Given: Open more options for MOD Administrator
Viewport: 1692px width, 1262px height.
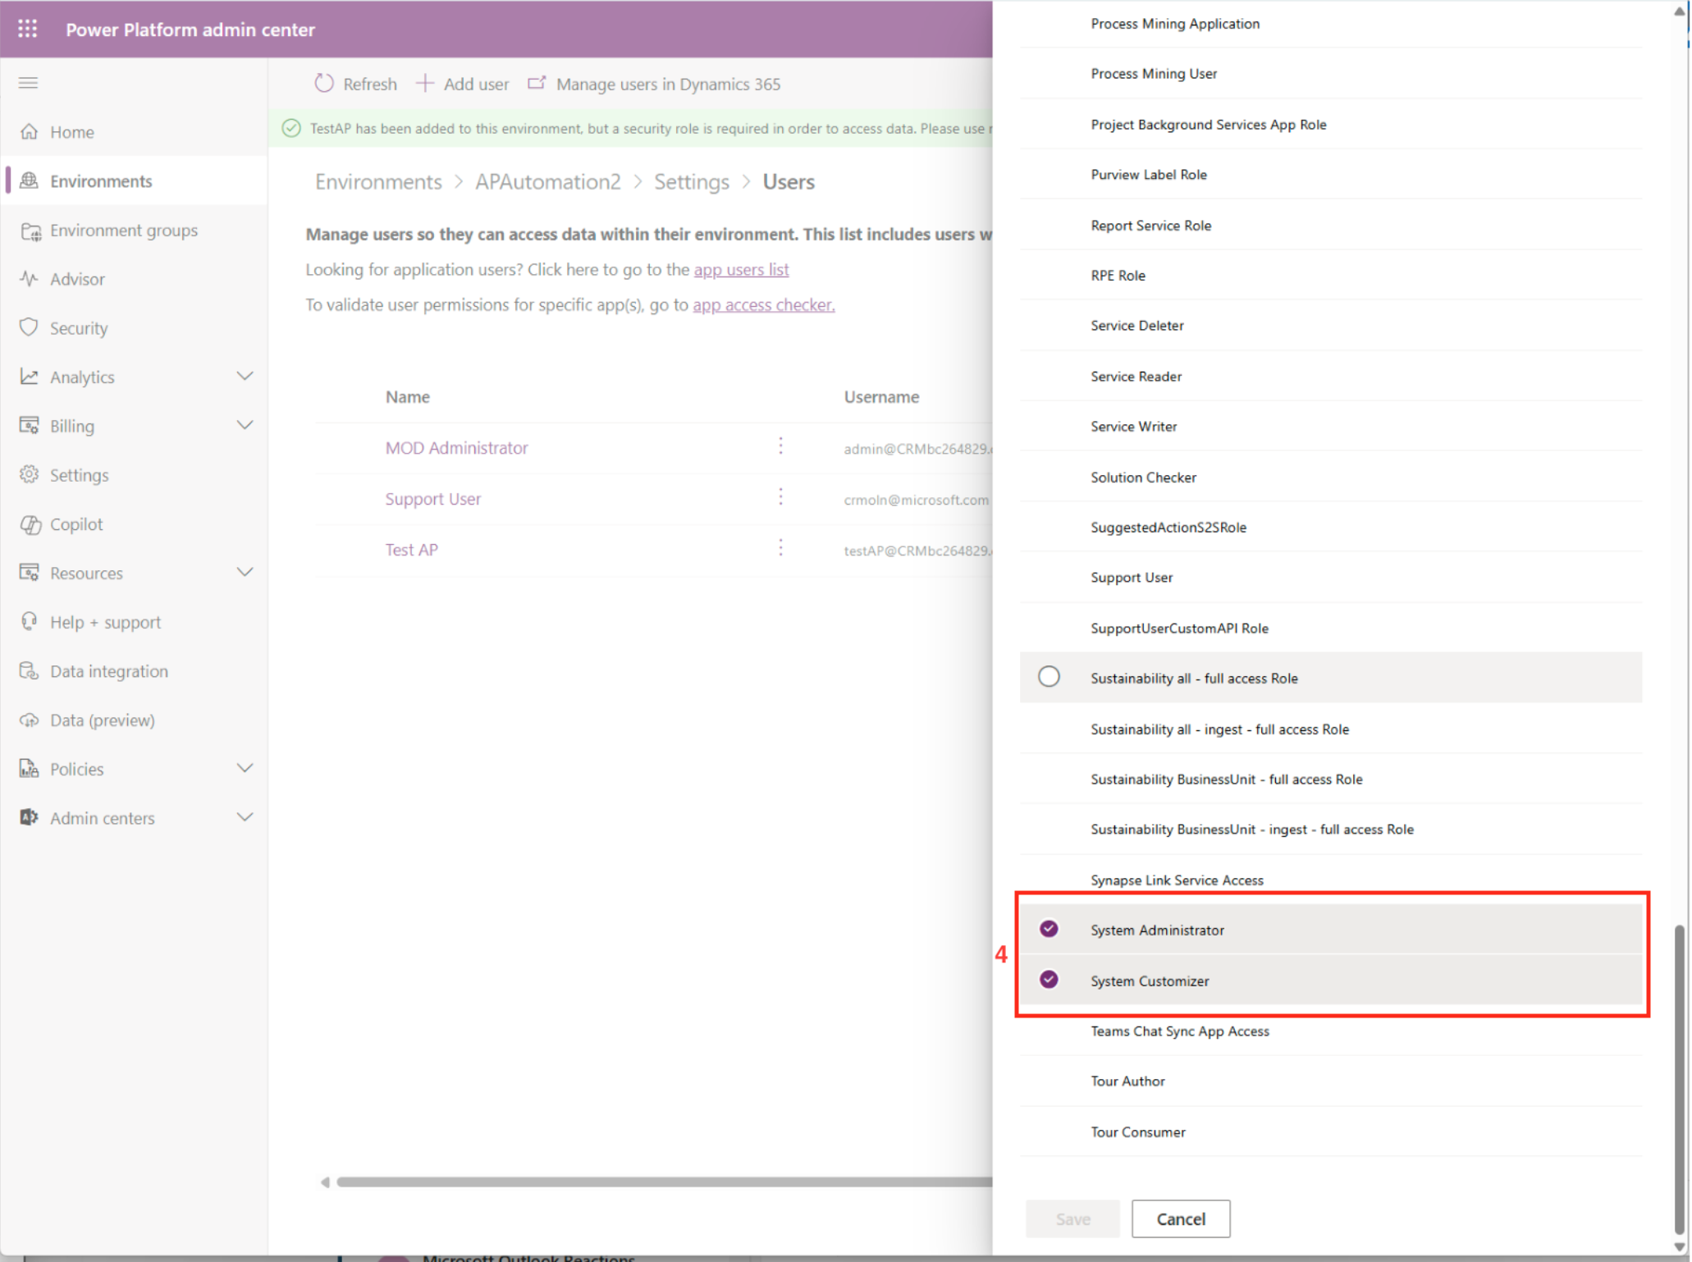Looking at the screenshot, I should [x=781, y=446].
